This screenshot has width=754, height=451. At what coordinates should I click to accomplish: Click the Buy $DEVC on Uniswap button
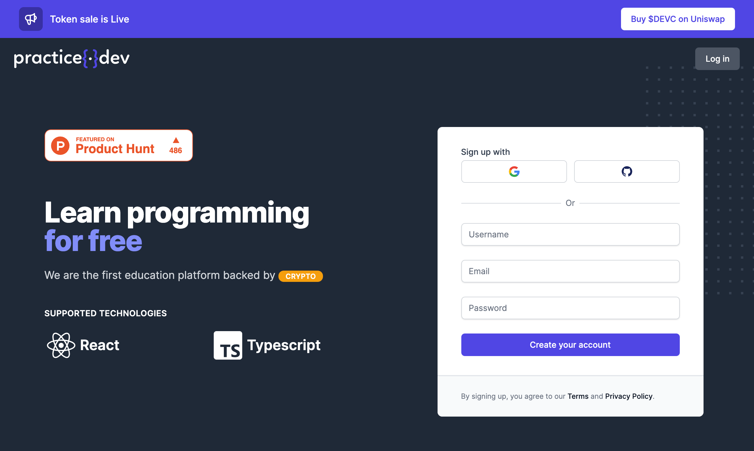(x=678, y=19)
